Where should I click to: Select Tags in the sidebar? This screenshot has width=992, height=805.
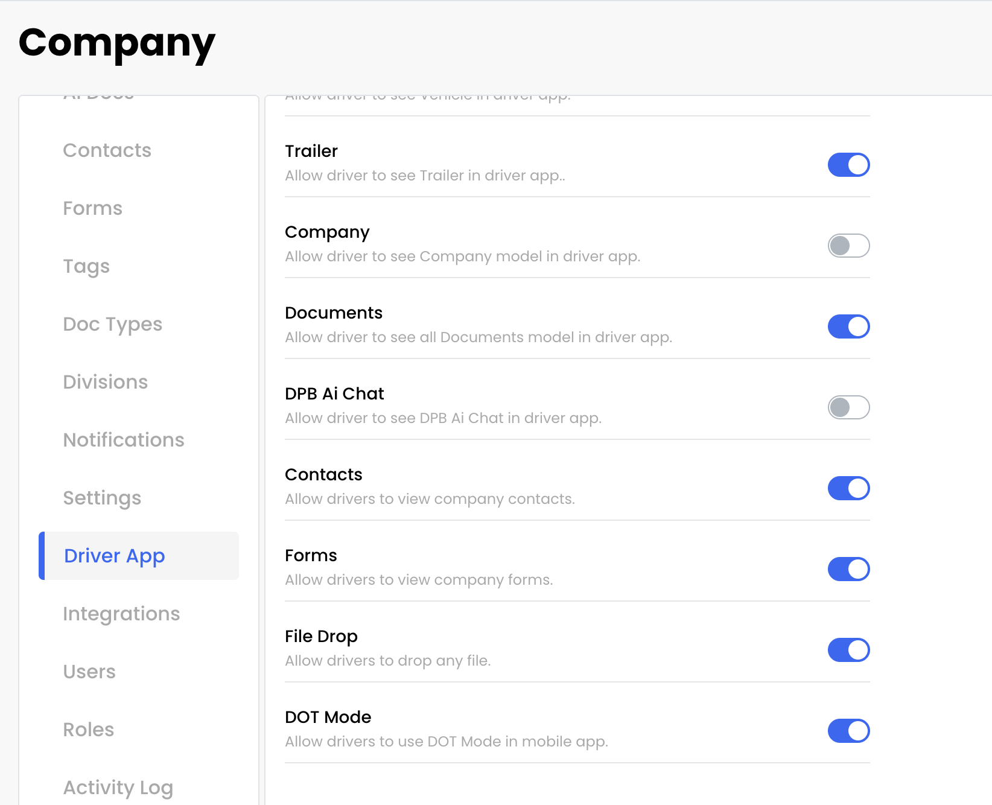[87, 266]
